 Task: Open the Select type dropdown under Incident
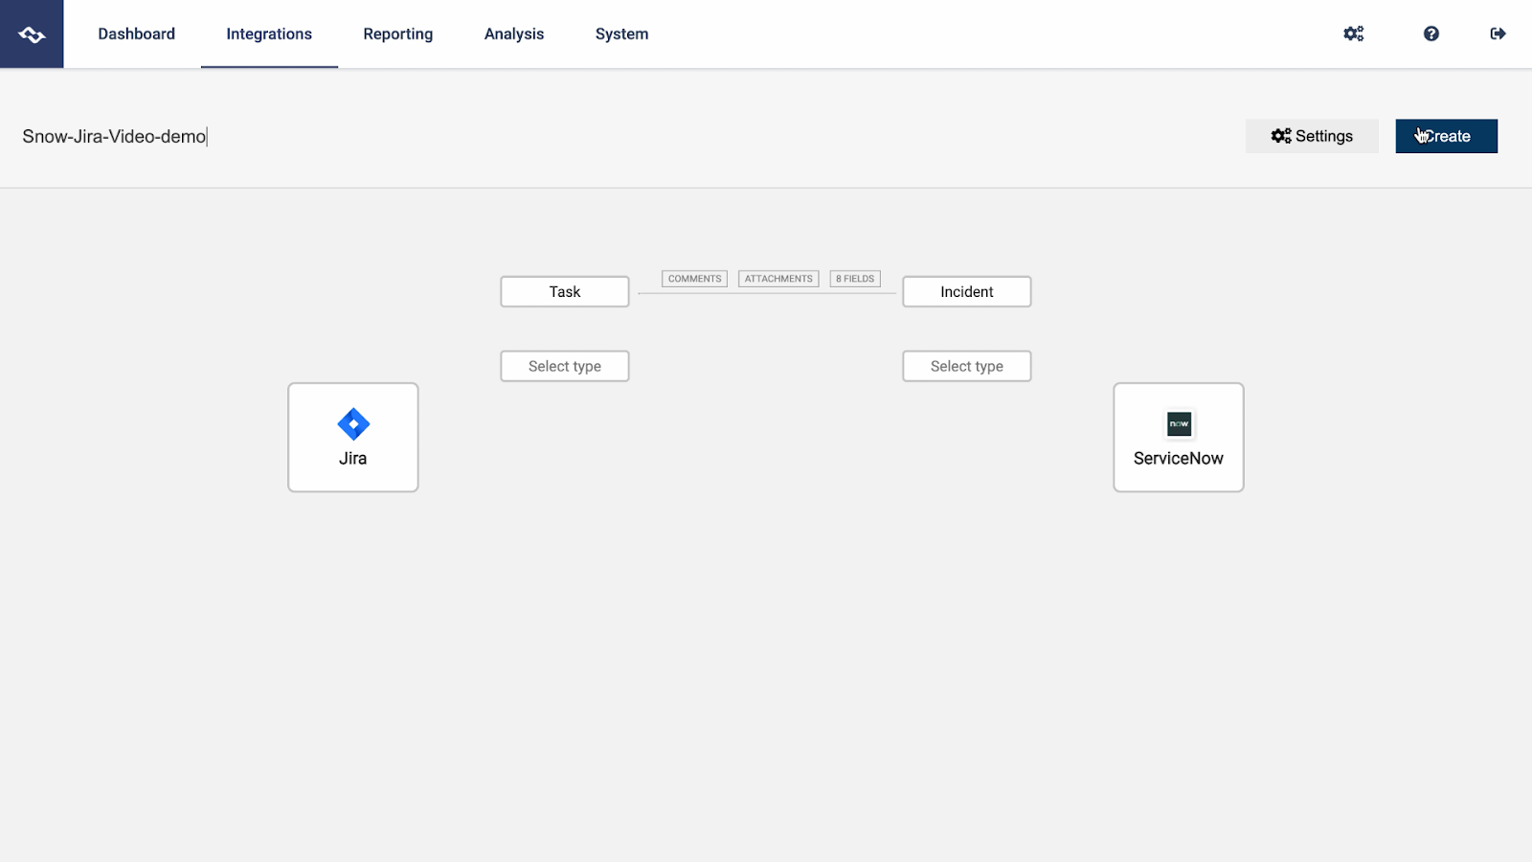(965, 366)
